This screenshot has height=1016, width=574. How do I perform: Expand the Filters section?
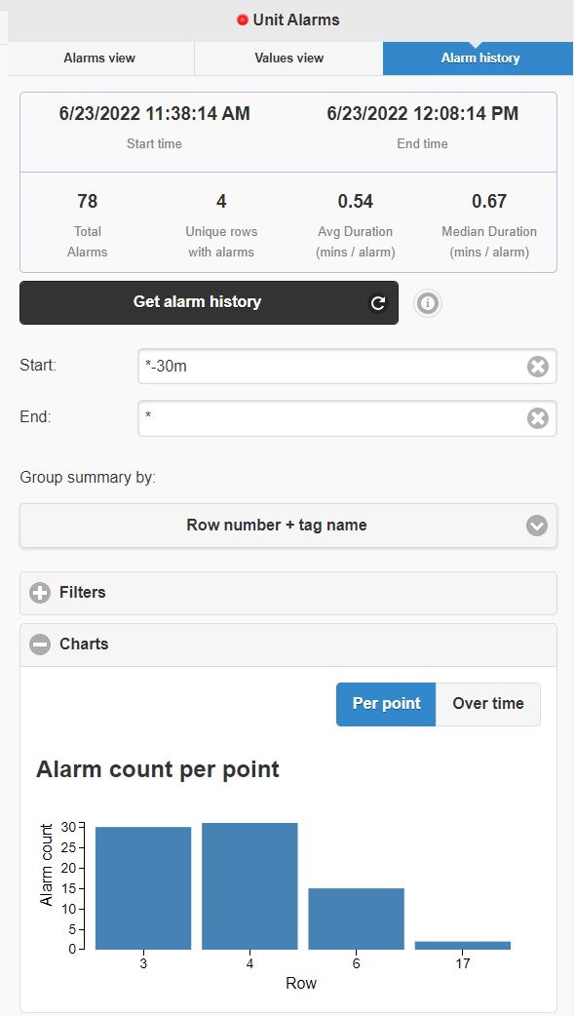click(x=288, y=593)
